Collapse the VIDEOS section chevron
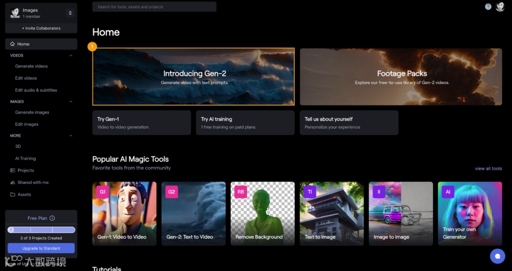The height and width of the screenshot is (271, 512). point(71,55)
